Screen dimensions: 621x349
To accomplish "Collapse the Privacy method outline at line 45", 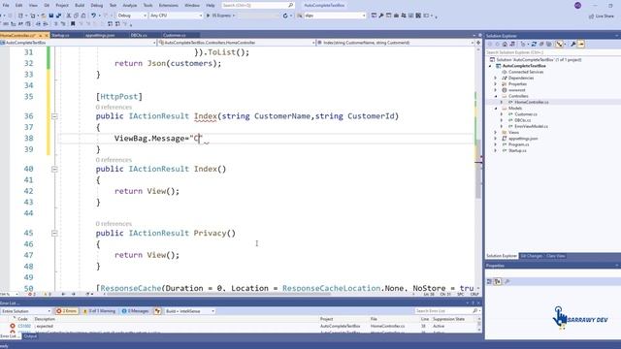I will click(x=54, y=234).
